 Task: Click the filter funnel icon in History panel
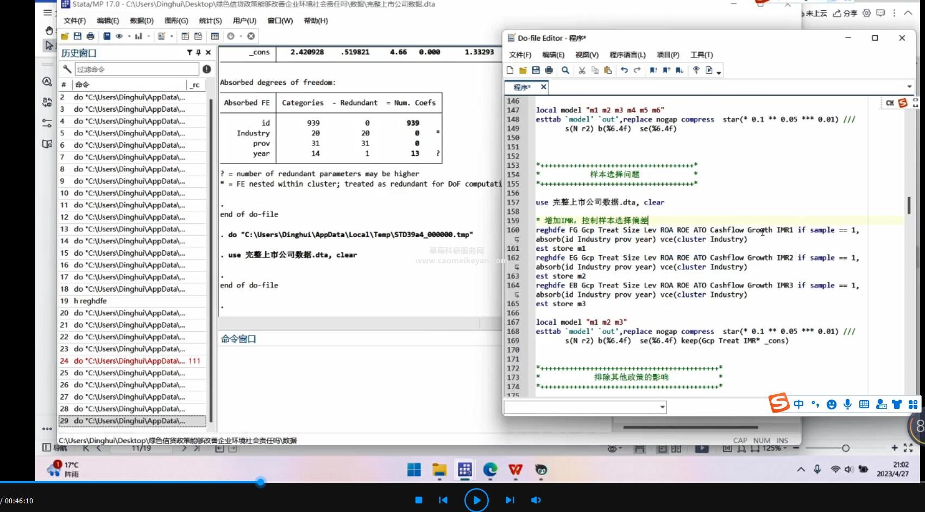coord(189,53)
